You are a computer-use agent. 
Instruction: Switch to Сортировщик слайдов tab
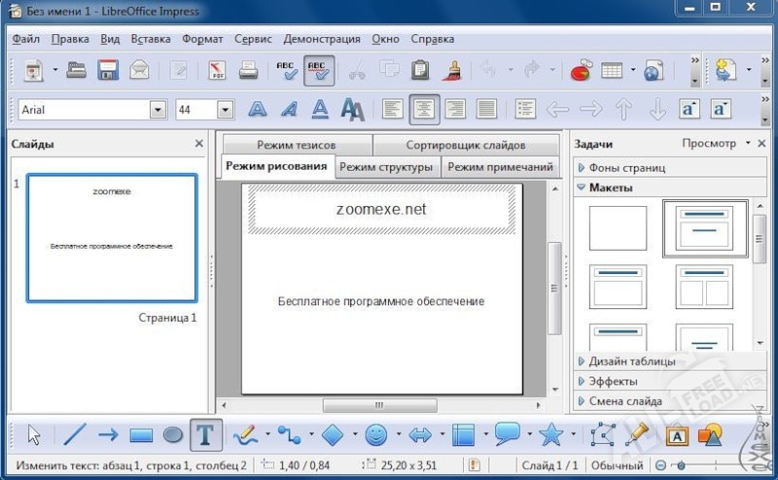467,145
